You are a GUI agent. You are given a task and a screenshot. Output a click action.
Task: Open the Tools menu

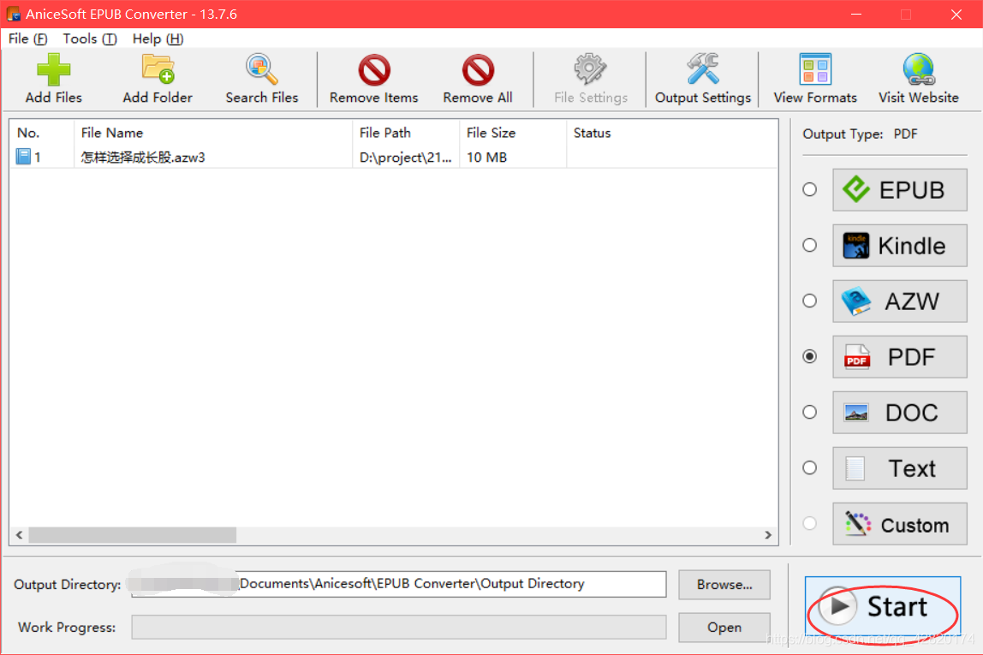click(x=90, y=39)
